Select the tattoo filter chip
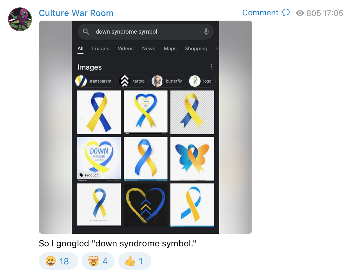 pos(133,81)
